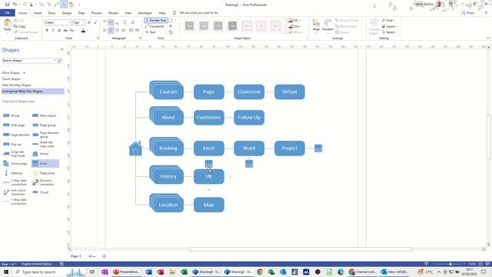
Task: Click the Courses shape on the canvas
Action: pos(167,90)
